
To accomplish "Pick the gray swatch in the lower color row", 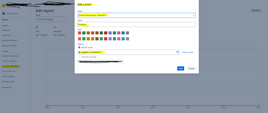I will (x=127, y=39).
